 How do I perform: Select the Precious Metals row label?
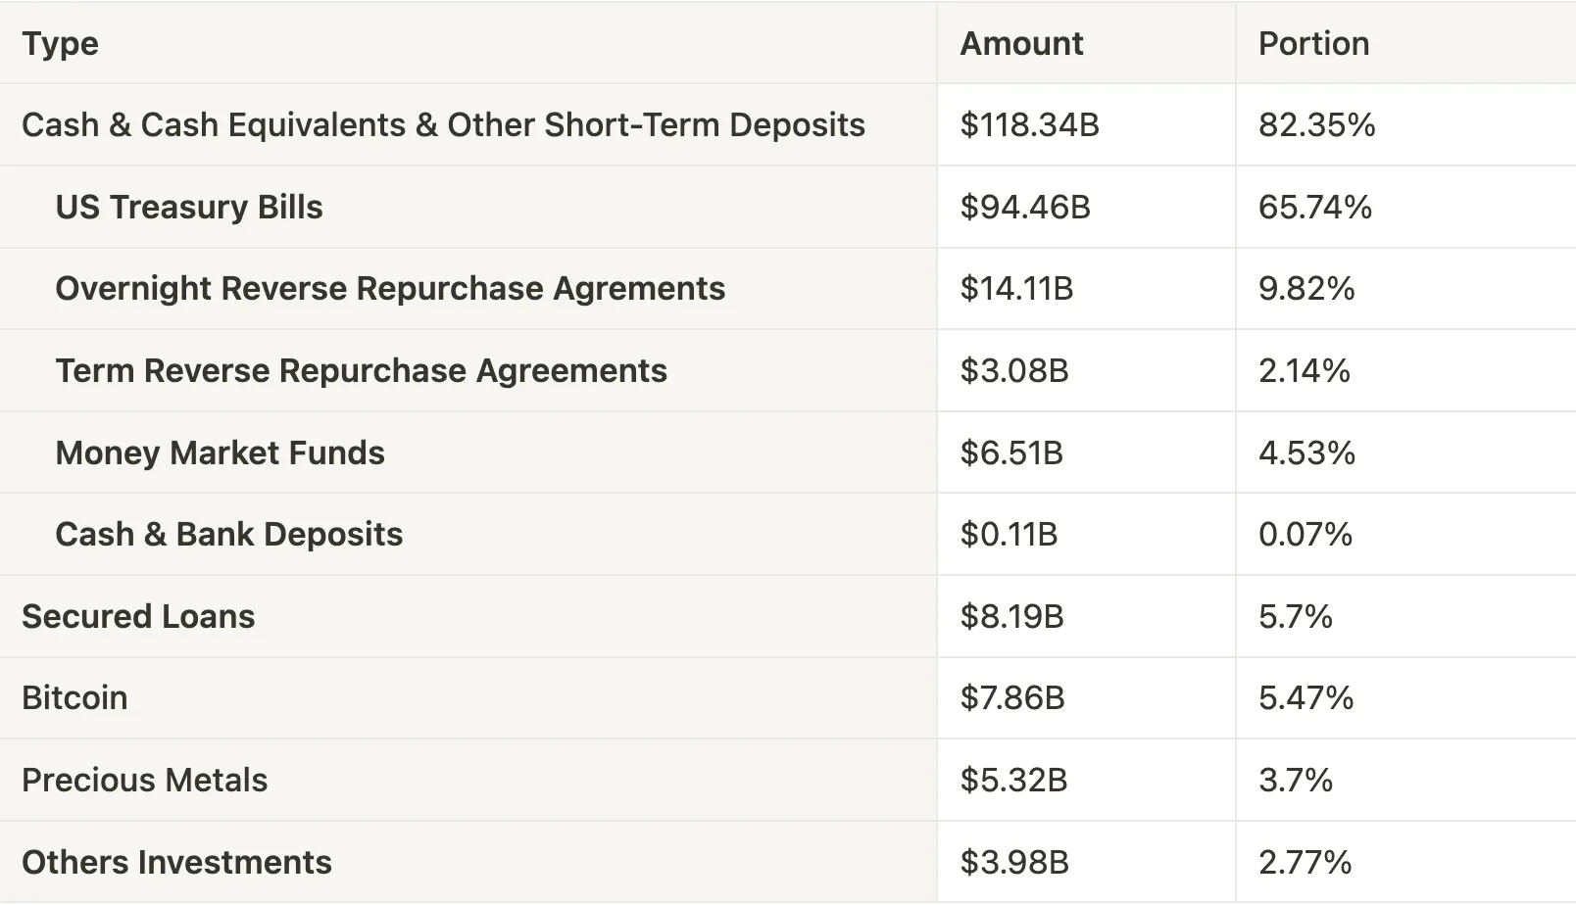coord(144,780)
